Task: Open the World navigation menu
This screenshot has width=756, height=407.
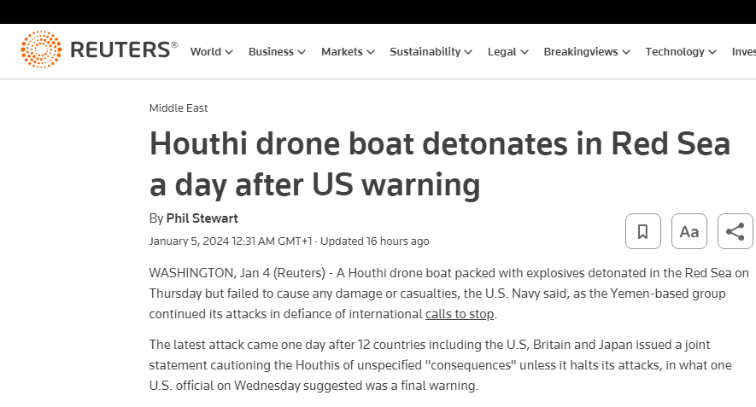Action: tap(206, 51)
